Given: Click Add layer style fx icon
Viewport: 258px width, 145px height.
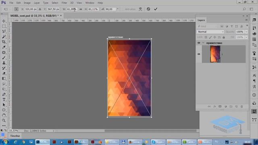Looking at the screenshot, I should 214,106.
